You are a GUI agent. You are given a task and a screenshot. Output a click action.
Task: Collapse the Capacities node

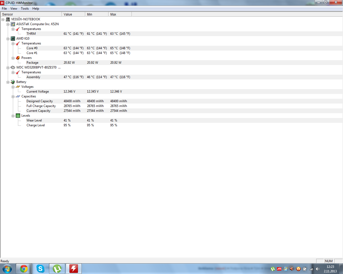pos(13,97)
